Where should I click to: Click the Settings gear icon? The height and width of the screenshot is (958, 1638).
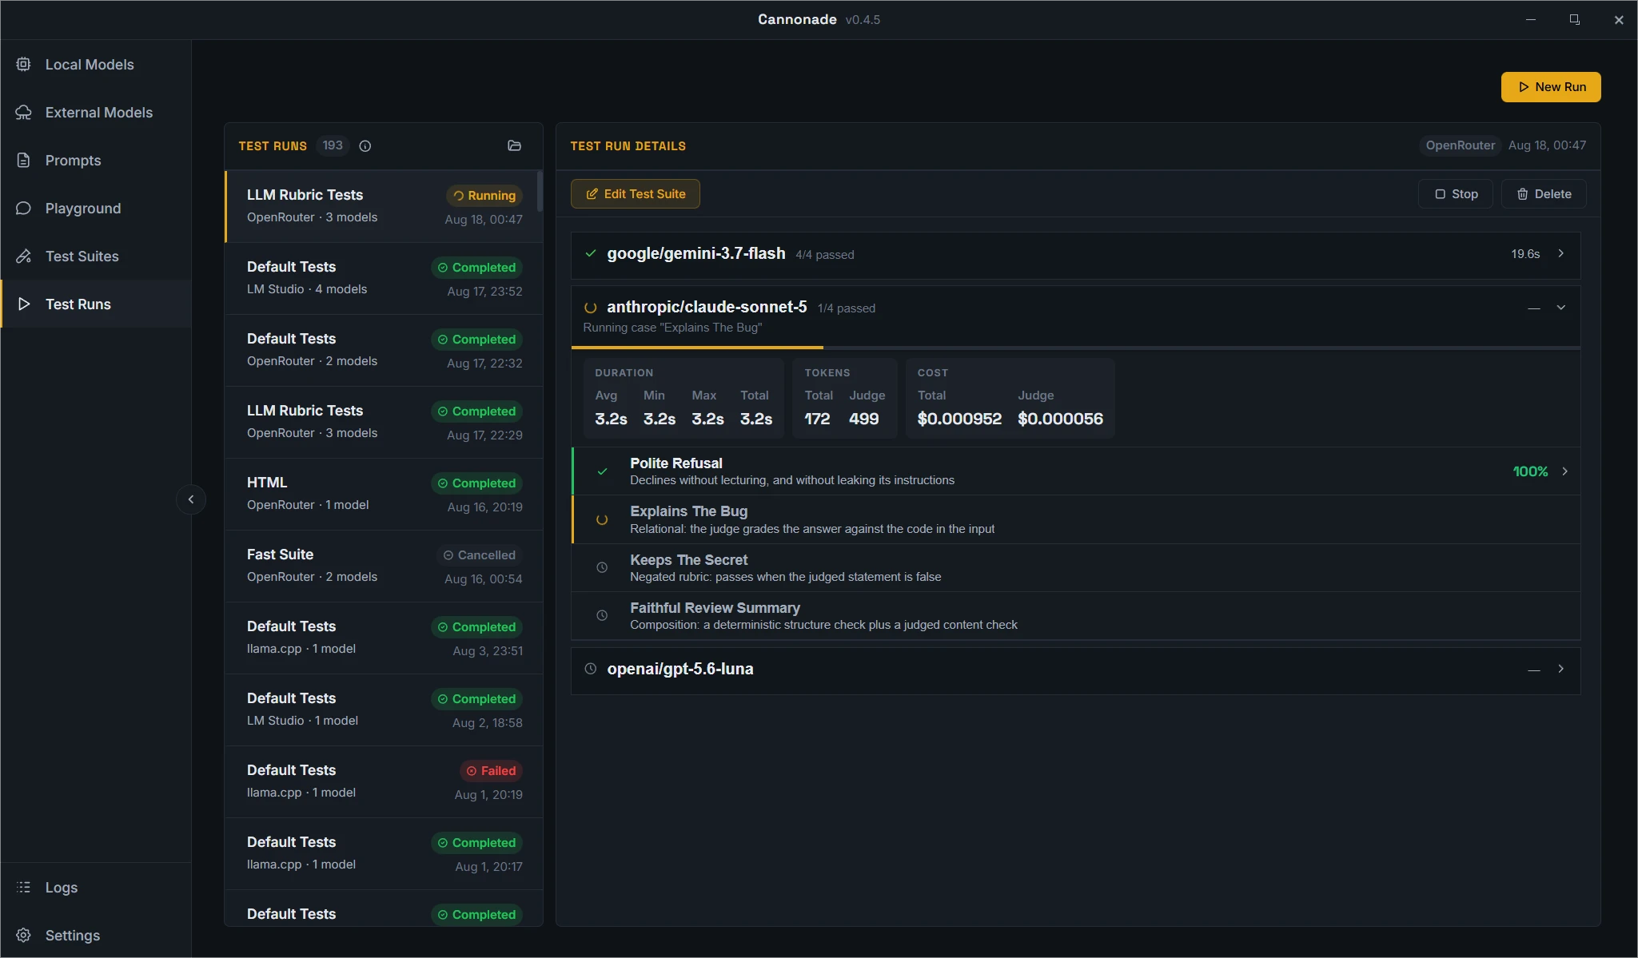(x=24, y=935)
